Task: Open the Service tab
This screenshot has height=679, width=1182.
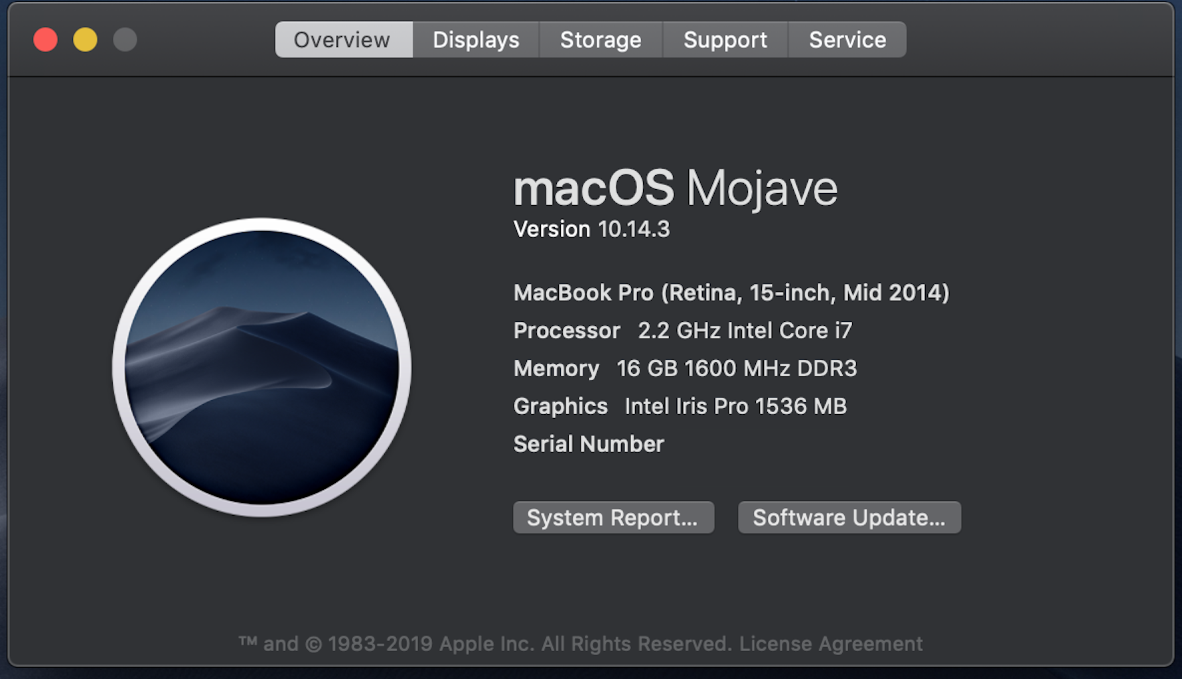Action: tap(848, 40)
